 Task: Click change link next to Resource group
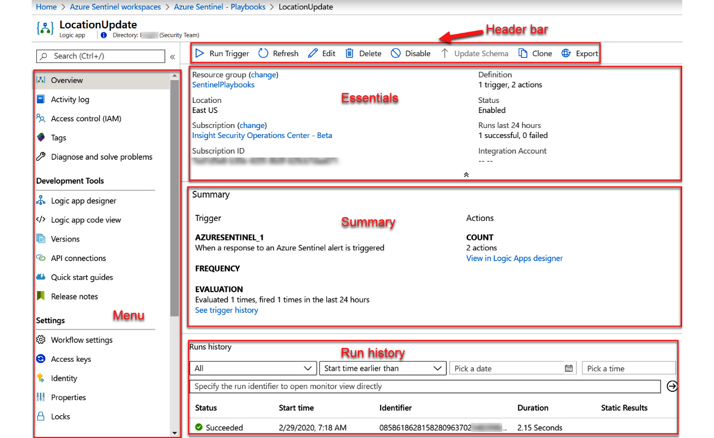click(263, 75)
